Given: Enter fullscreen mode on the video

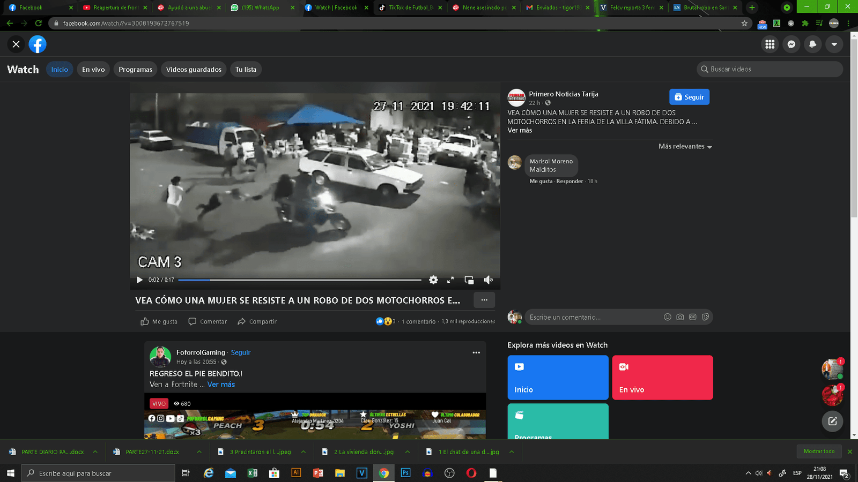Looking at the screenshot, I should (x=450, y=280).
